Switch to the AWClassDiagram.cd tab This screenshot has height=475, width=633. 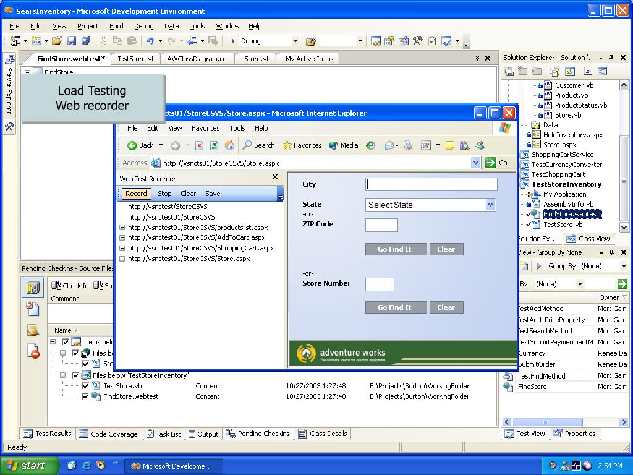point(197,59)
